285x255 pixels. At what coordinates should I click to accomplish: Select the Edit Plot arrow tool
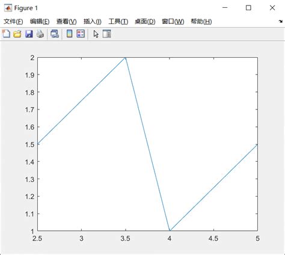[x=96, y=34]
